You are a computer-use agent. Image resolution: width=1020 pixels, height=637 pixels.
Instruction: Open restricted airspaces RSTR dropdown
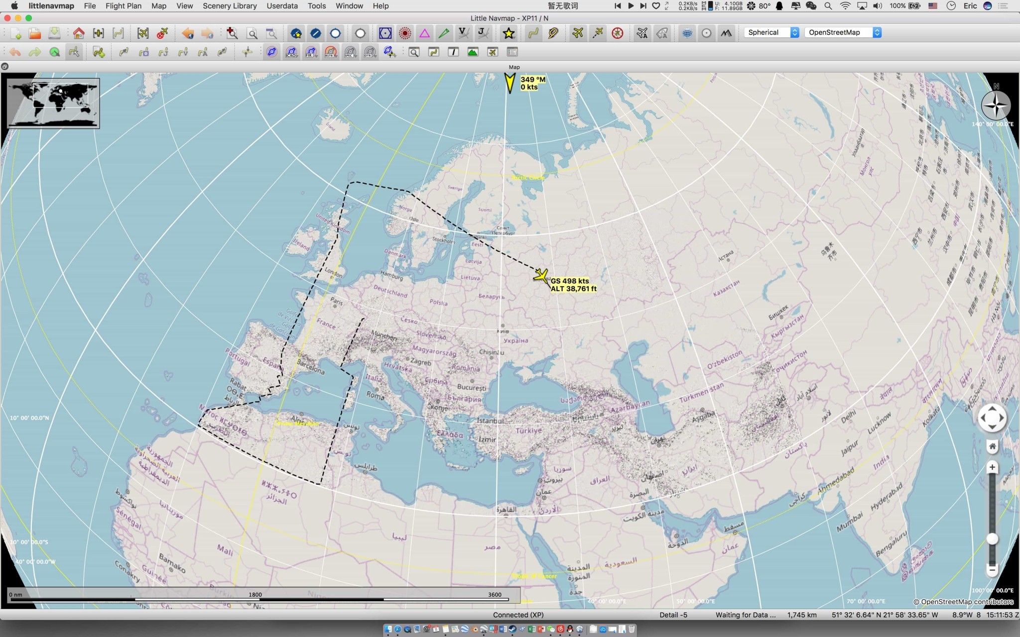coord(330,52)
